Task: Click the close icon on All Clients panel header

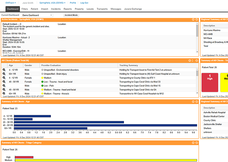Action: pyautogui.click(x=197, y=60)
